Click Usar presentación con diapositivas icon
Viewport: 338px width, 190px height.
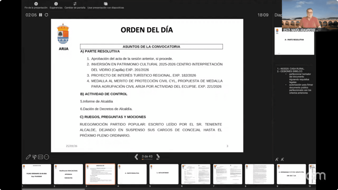106,4
